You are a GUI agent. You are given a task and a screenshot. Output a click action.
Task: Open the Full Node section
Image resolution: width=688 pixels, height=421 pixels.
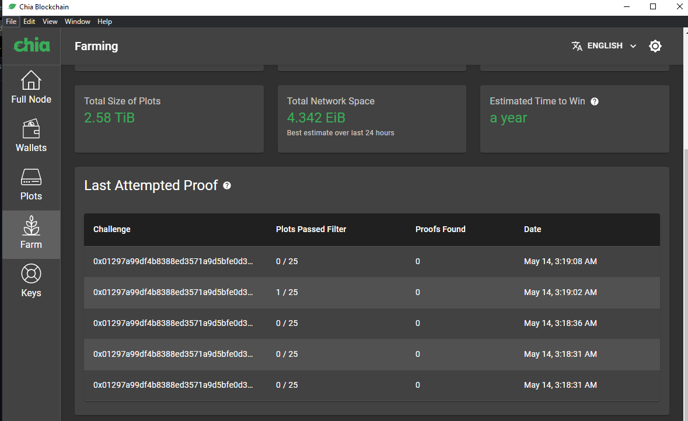click(31, 87)
